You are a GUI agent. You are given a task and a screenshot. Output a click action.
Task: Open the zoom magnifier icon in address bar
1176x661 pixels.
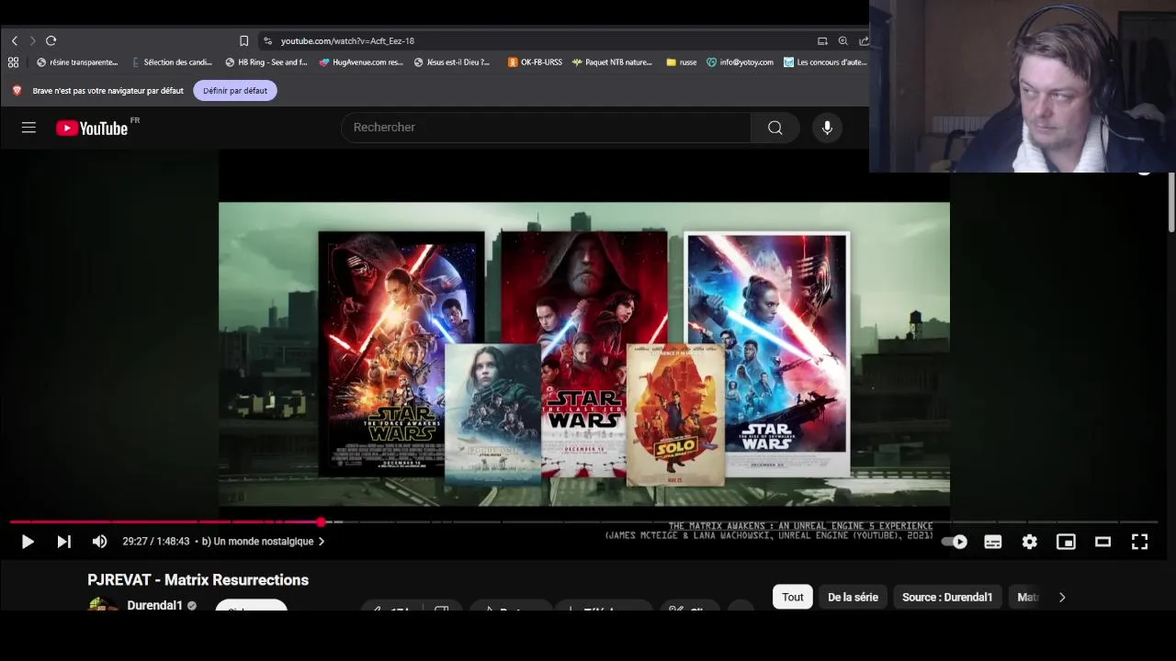(x=842, y=41)
